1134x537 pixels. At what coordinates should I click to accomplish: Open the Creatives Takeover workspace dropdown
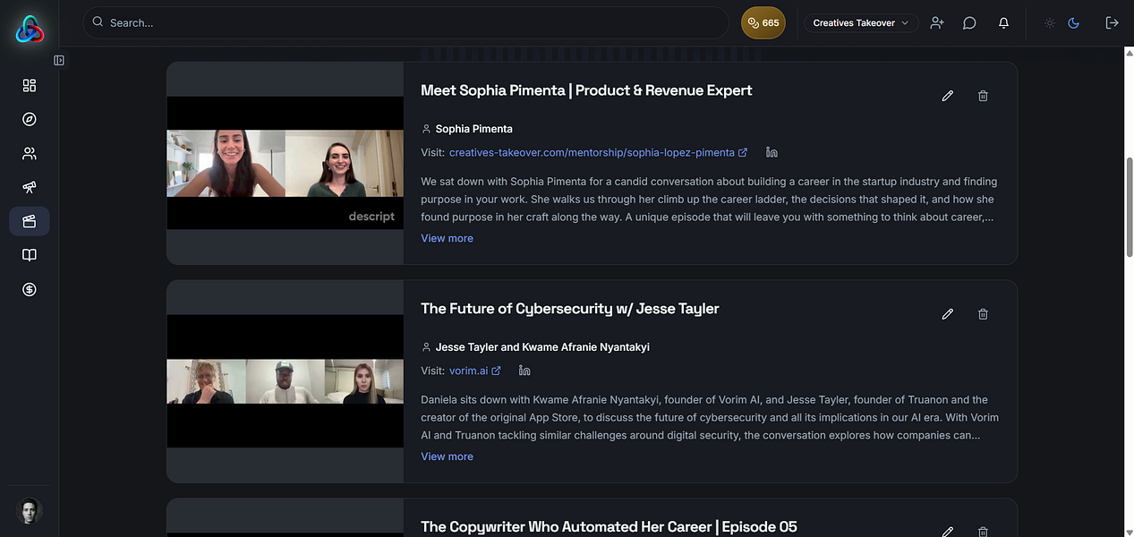pos(861,22)
